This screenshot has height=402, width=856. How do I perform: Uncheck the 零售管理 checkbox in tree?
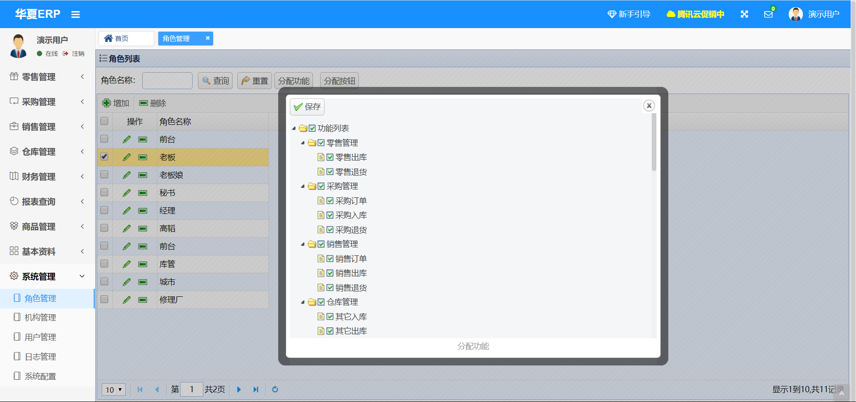click(321, 143)
